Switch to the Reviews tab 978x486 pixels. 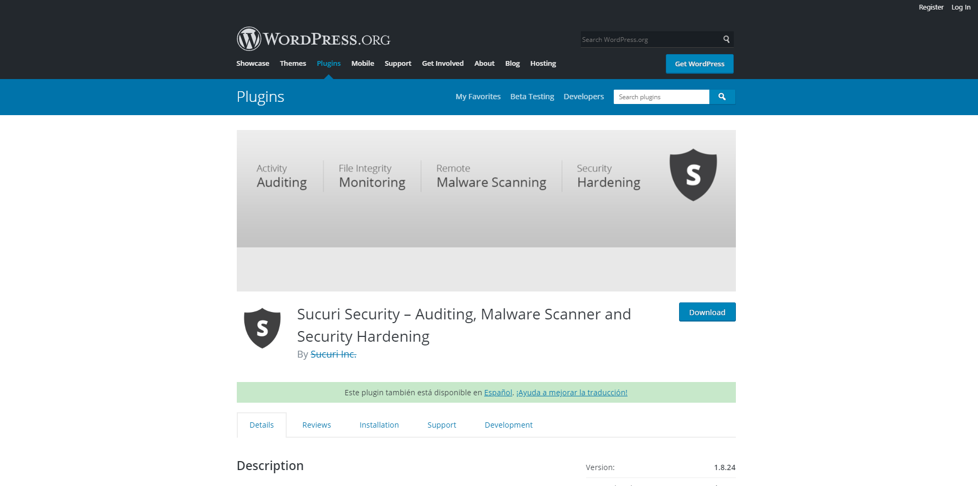click(x=316, y=425)
